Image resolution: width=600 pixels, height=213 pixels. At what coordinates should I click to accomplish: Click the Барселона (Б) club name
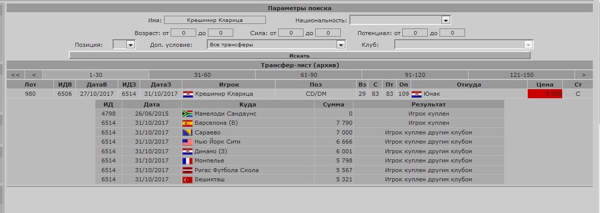coord(216,123)
